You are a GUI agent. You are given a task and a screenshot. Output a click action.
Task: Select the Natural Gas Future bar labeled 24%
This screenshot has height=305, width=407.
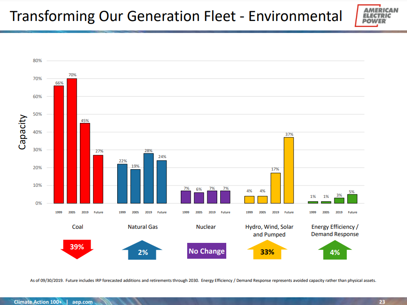point(162,182)
